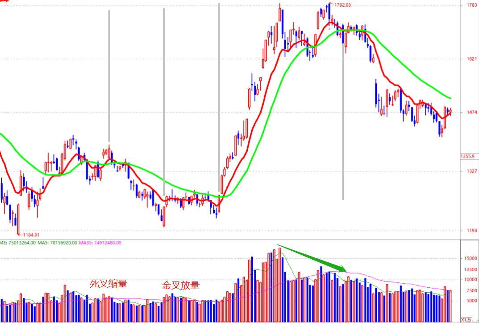The image size is (479, 323).
Task: Select the 死叉缩量 text annotation
Action: (108, 284)
